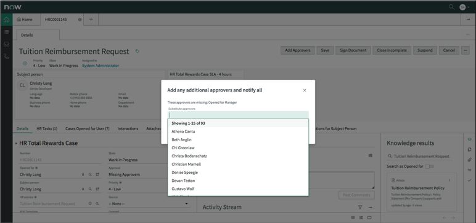Open the phone icon in sidebar
This screenshot has width=476, height=223.
coord(6,57)
